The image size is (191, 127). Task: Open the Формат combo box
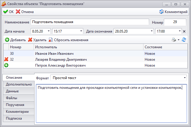click(x=118, y=78)
